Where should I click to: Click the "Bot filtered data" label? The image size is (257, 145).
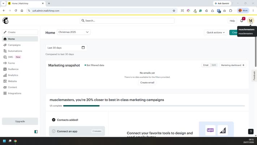pyautogui.click(x=95, y=65)
